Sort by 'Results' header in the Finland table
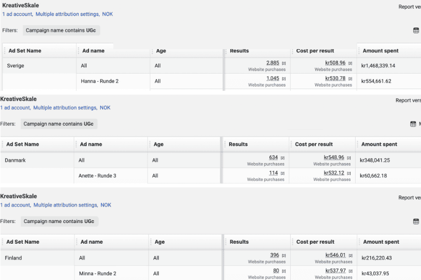Viewport: 421px width, 280px height. pyautogui.click(x=240, y=242)
